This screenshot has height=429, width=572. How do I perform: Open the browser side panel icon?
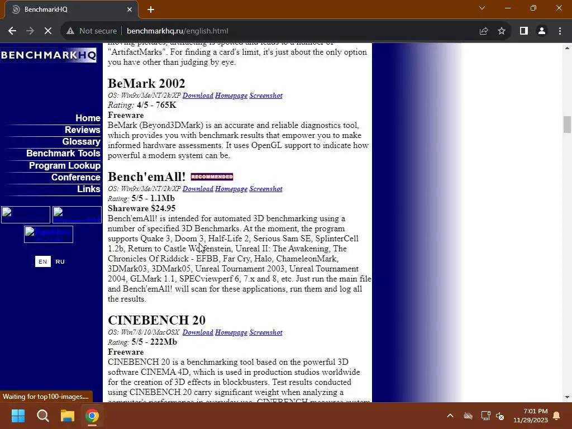[524, 31]
